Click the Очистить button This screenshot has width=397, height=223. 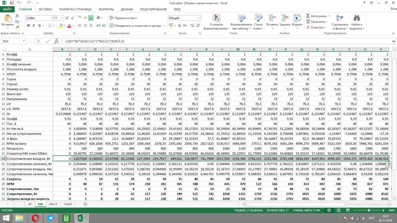(x=315, y=27)
